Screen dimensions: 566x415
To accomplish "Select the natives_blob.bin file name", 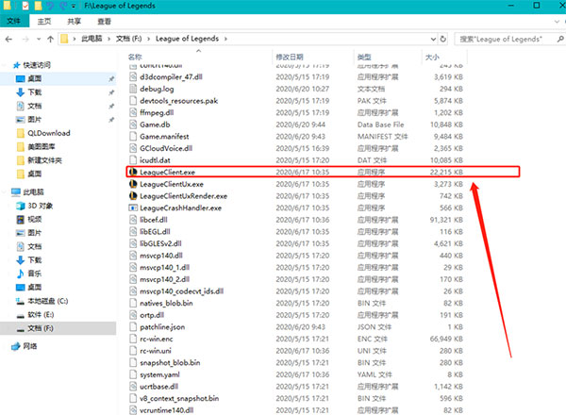I will (166, 303).
